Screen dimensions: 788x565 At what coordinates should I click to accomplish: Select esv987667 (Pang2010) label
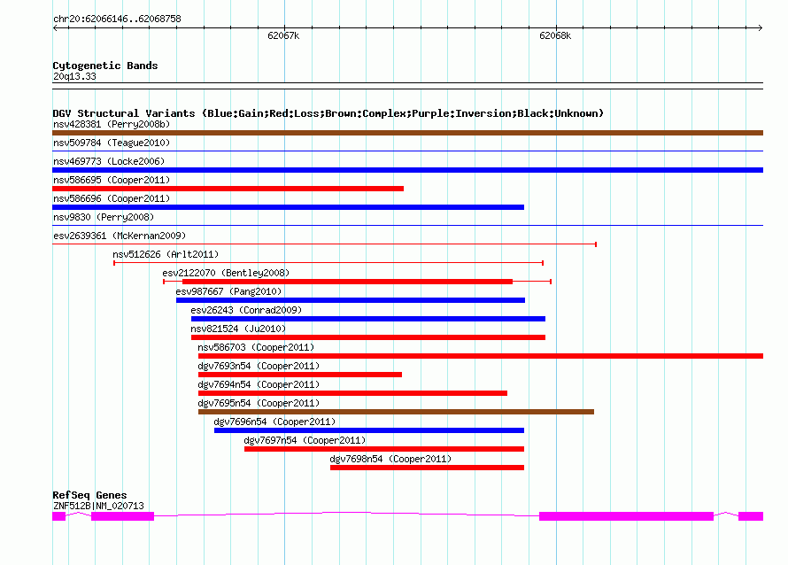228,291
